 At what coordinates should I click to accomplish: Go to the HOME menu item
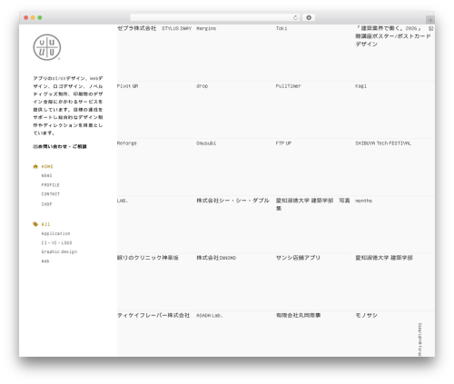(x=47, y=166)
